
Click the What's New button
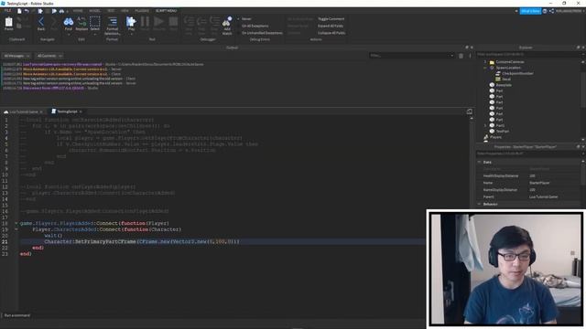pos(530,11)
